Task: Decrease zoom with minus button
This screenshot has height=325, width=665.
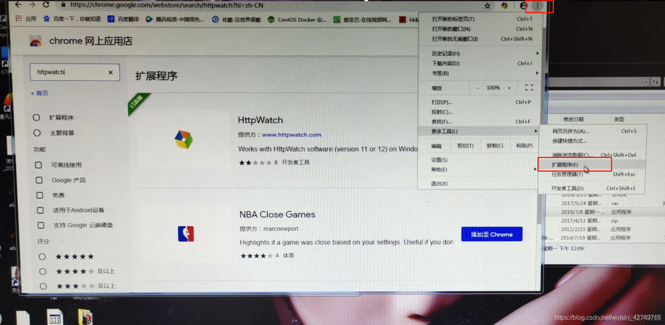Action: 477,88
